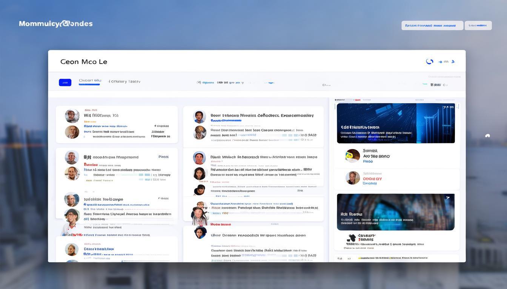Click the solid blue button in the filter bar

coord(65,82)
